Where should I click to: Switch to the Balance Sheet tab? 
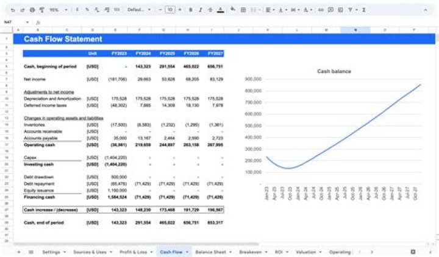coord(210,252)
